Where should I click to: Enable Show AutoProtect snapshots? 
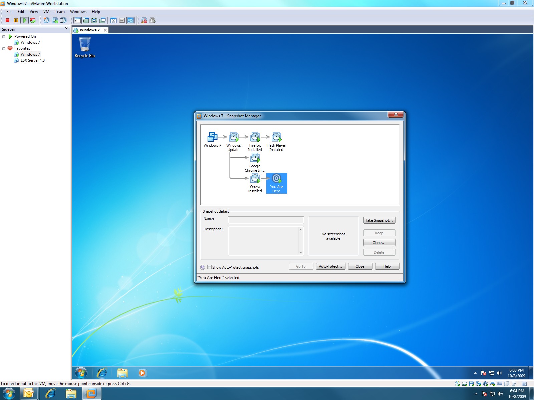209,267
